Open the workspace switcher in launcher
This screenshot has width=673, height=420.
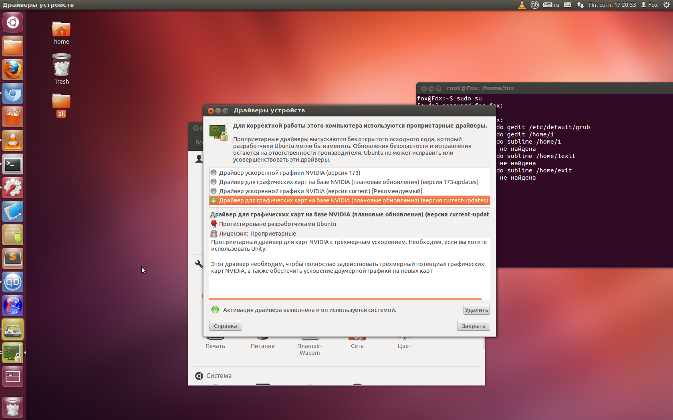coord(13,376)
